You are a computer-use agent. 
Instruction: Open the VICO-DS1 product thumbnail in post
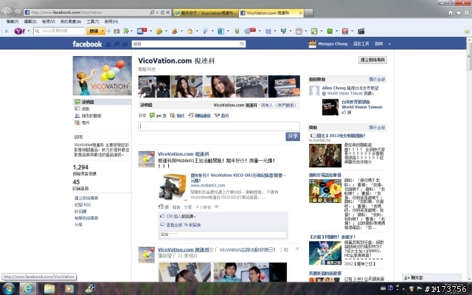click(173, 187)
